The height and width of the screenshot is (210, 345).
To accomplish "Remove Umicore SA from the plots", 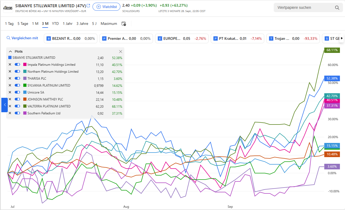I will [10, 92].
